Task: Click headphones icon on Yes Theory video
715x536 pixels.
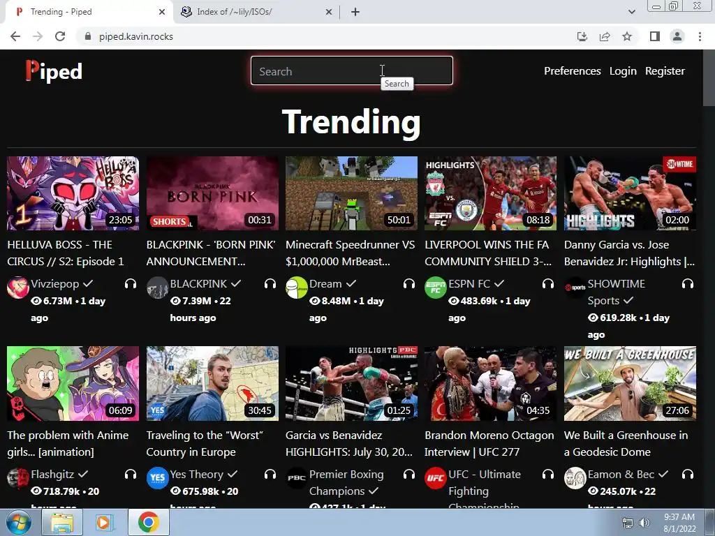Action: (x=270, y=475)
